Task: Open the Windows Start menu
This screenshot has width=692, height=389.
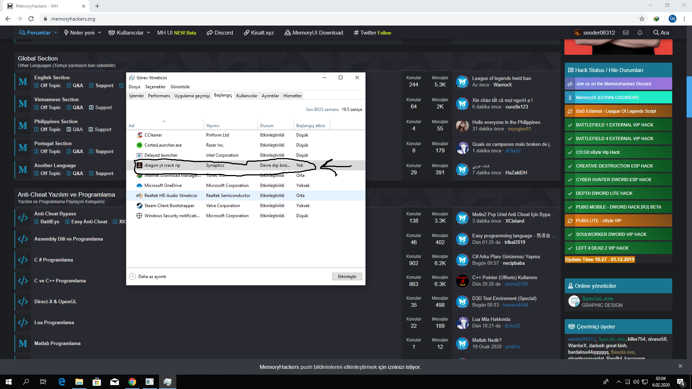Action: pos(9,382)
